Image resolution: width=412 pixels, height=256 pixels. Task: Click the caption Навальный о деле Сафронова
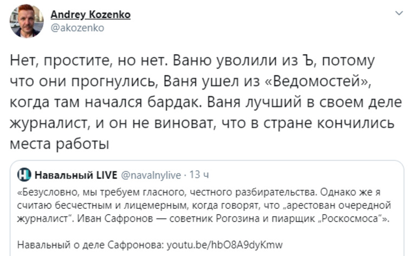pos(91,245)
